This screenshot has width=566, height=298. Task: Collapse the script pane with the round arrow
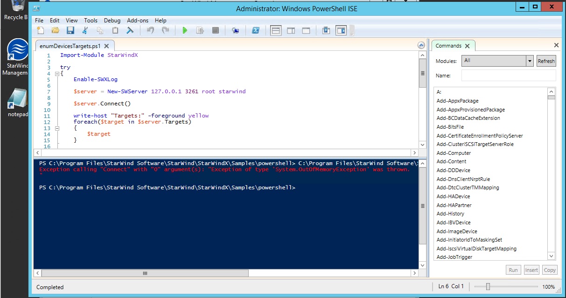[x=421, y=46]
